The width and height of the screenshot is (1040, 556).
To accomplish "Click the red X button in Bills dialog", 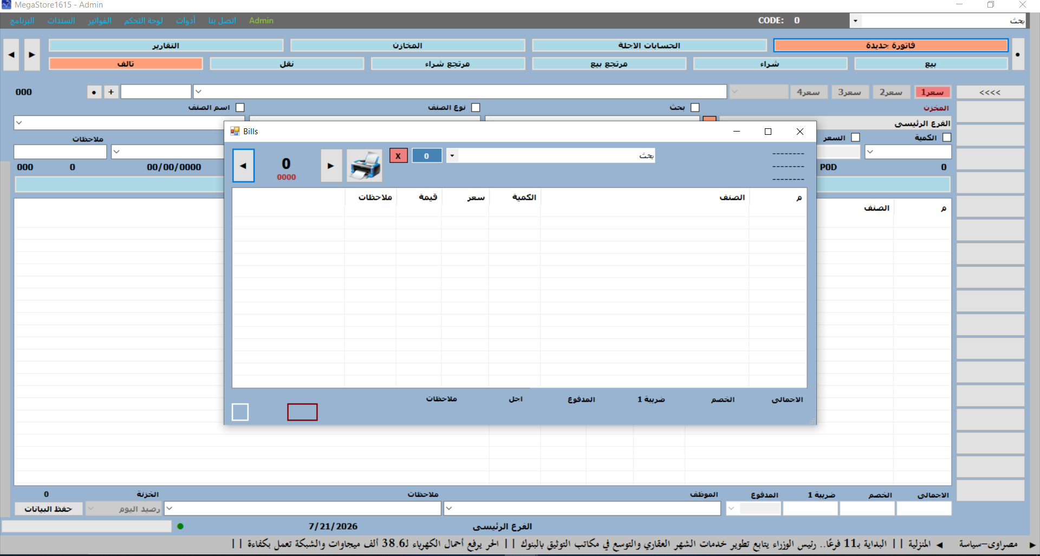I will 398,156.
